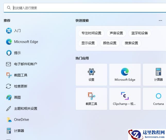Click the 电子邮件和帐户 text label

26,64
